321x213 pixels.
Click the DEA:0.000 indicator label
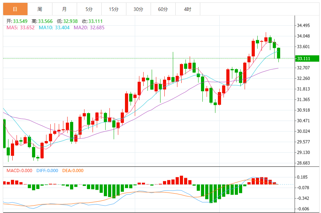pyautogui.click(x=73, y=171)
